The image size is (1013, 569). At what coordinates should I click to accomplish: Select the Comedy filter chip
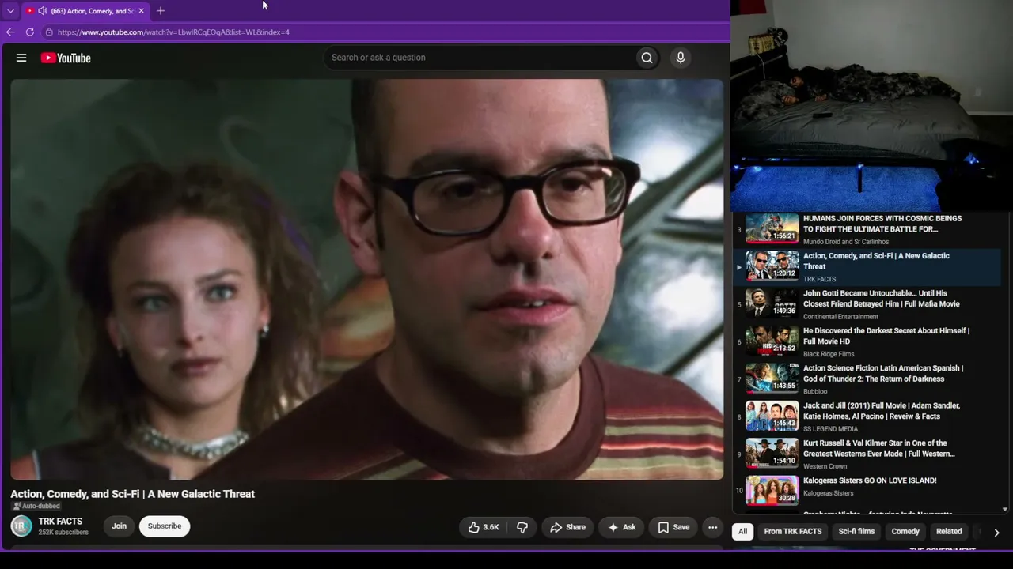click(905, 532)
